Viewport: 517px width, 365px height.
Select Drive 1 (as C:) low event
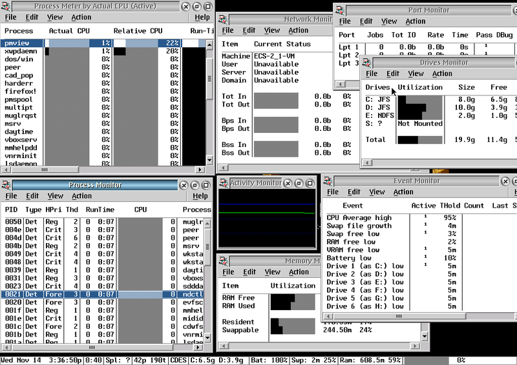click(419, 266)
